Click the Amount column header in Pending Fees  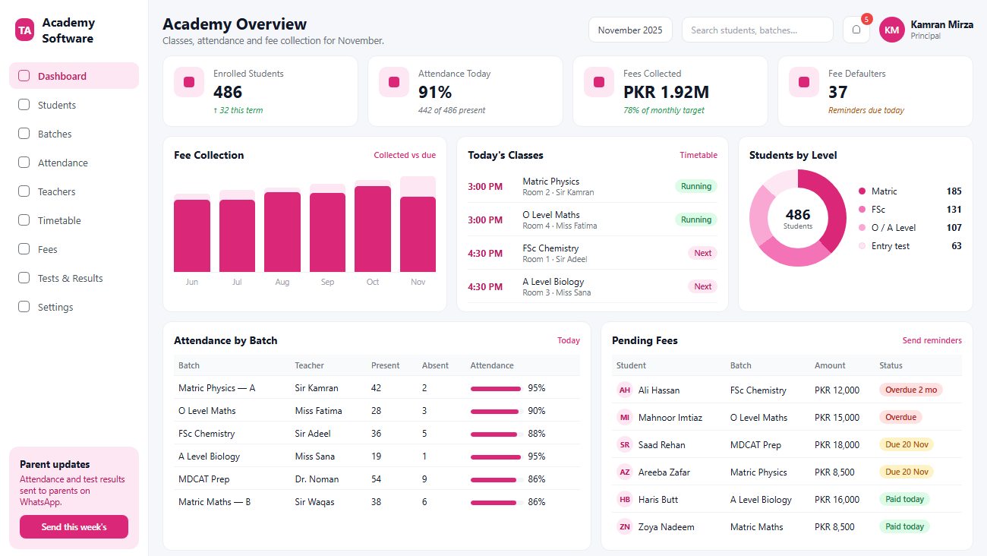click(830, 365)
